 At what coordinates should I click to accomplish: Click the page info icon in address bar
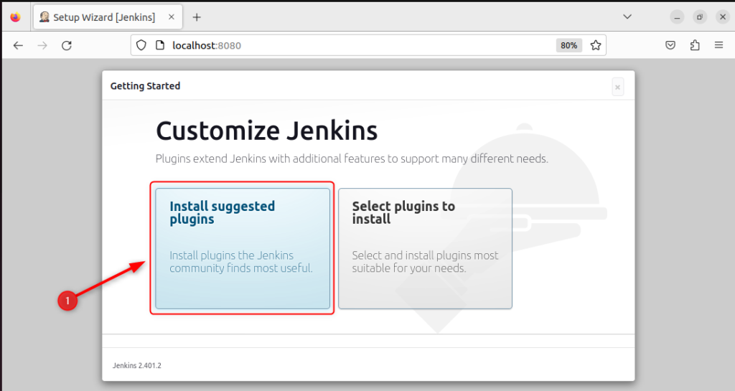coord(160,45)
